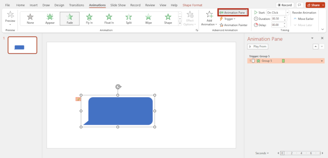Apply the Fly In animation
Screen dimensions: 328x158
89,19
